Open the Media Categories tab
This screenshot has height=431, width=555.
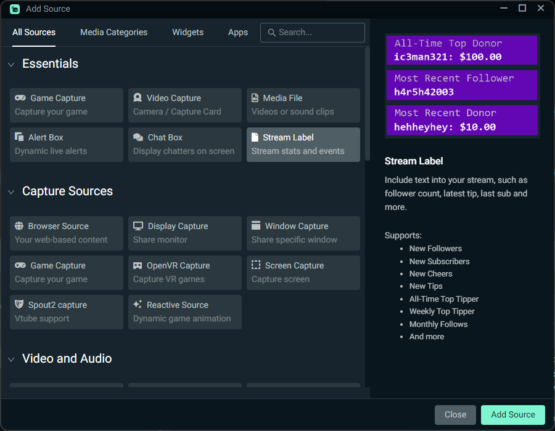pyautogui.click(x=113, y=32)
